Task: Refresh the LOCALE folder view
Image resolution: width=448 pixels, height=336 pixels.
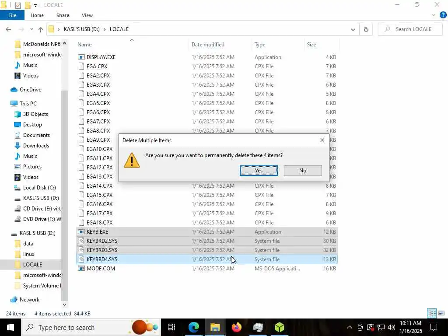Action: tap(366, 29)
